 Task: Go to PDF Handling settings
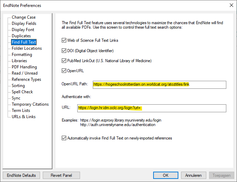click(x=24, y=67)
